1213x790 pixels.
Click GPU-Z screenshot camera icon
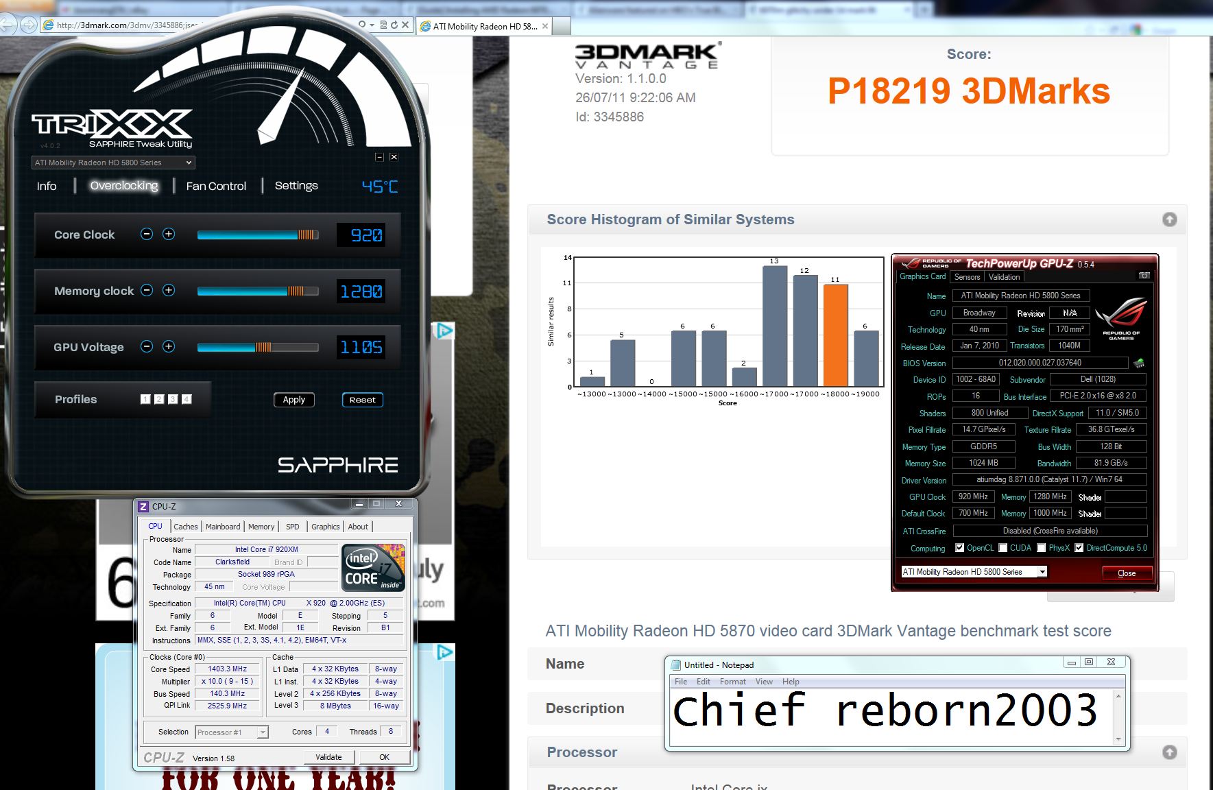click(x=1144, y=275)
